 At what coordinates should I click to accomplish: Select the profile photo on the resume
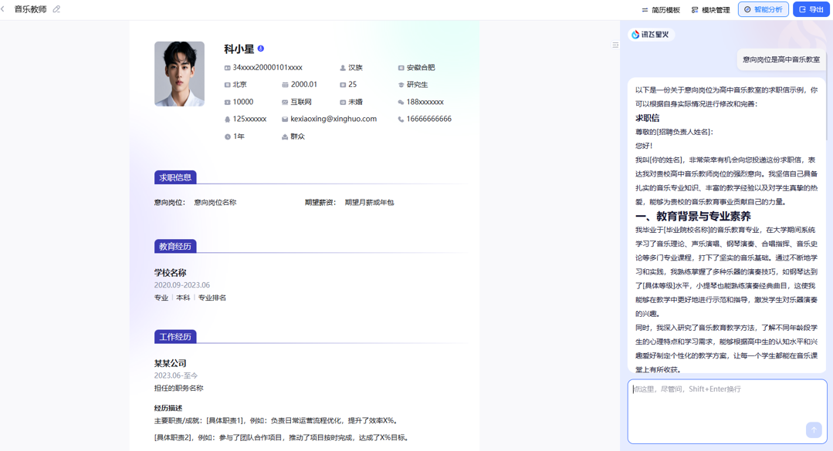tap(179, 73)
